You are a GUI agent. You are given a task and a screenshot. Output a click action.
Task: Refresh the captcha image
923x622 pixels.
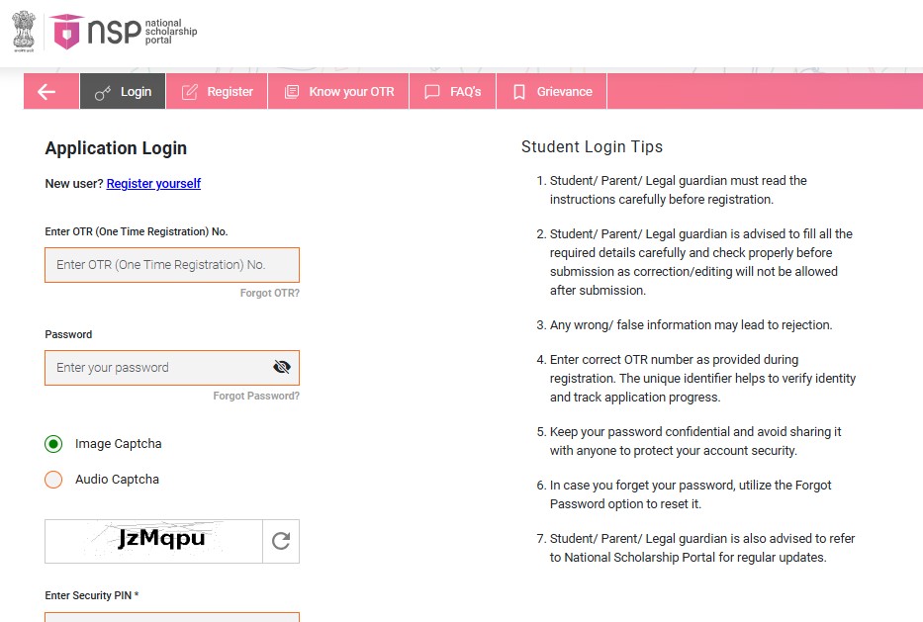coord(281,541)
